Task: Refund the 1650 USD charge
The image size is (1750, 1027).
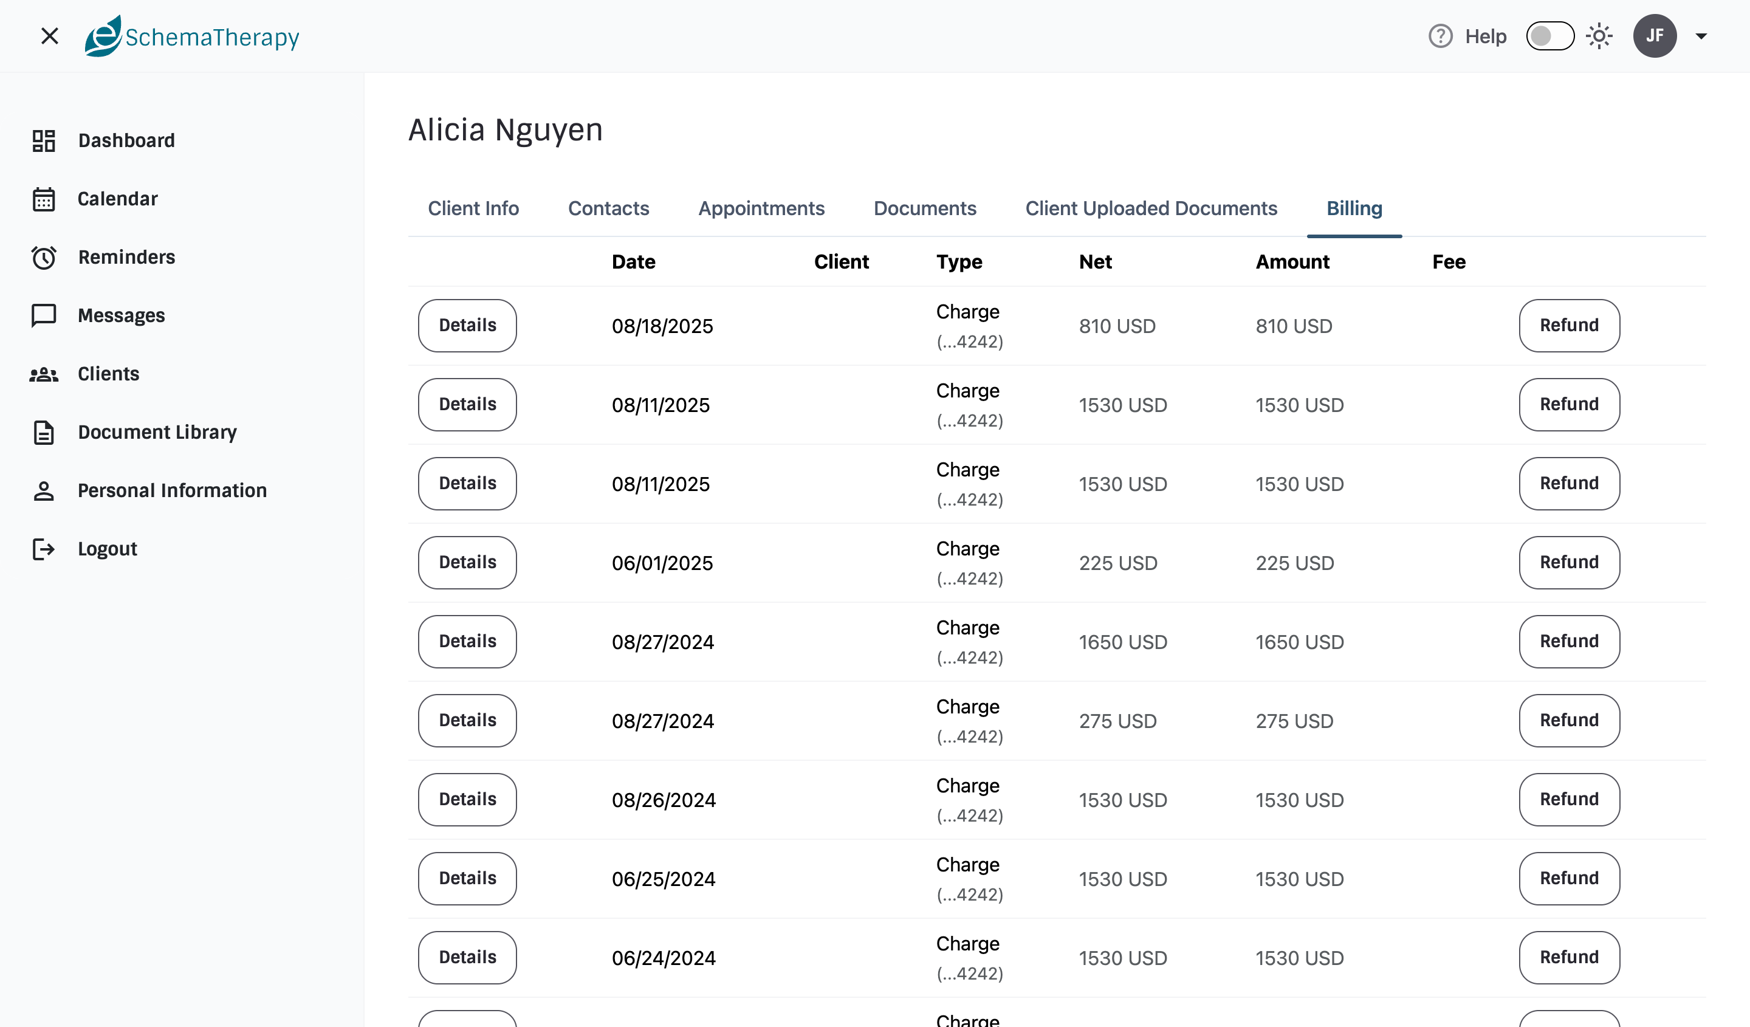Action: point(1569,642)
